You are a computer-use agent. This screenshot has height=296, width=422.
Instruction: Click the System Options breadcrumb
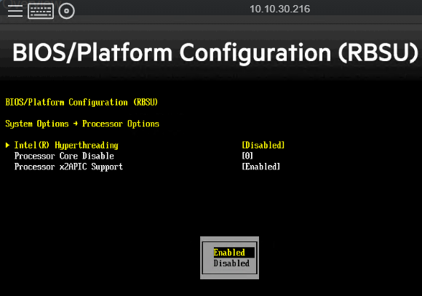click(37, 124)
